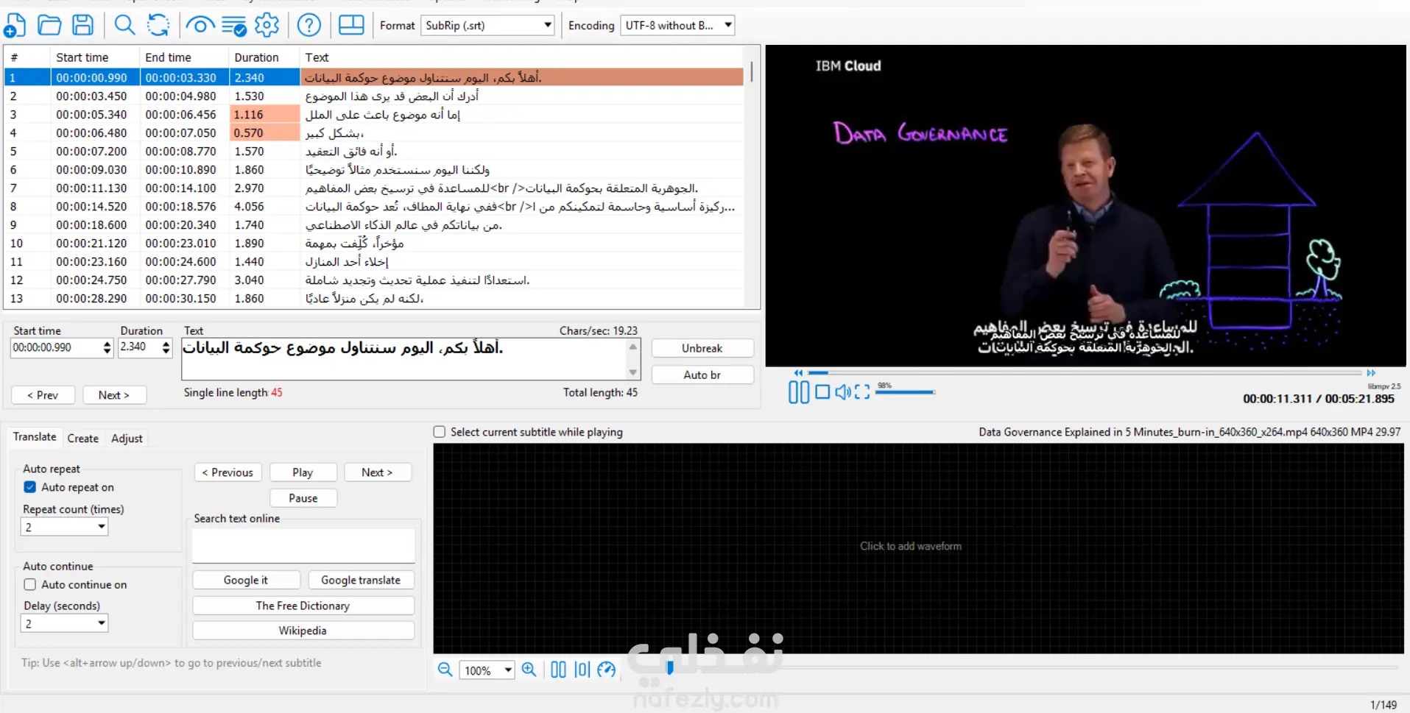Click the Start time input field
The width and height of the screenshot is (1410, 713).
click(56, 347)
